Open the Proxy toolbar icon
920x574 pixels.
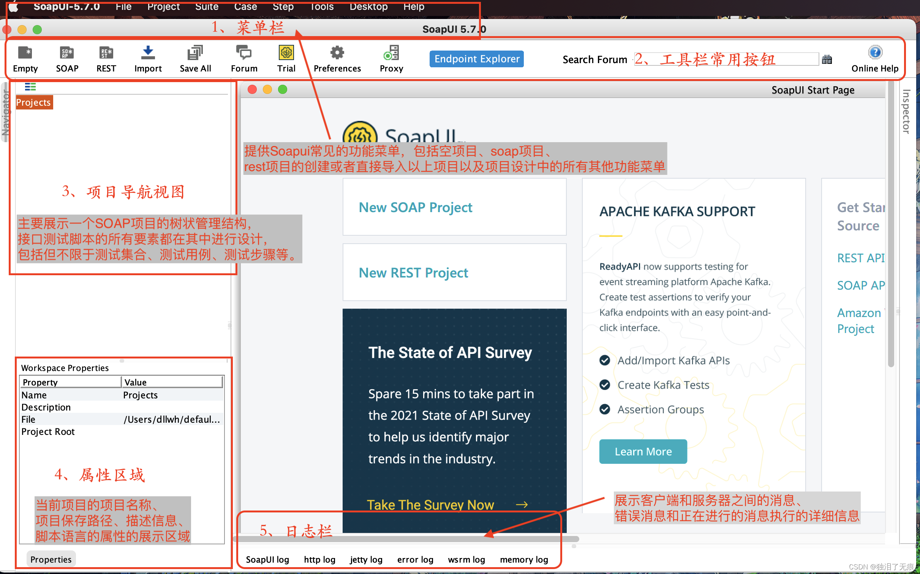[391, 53]
